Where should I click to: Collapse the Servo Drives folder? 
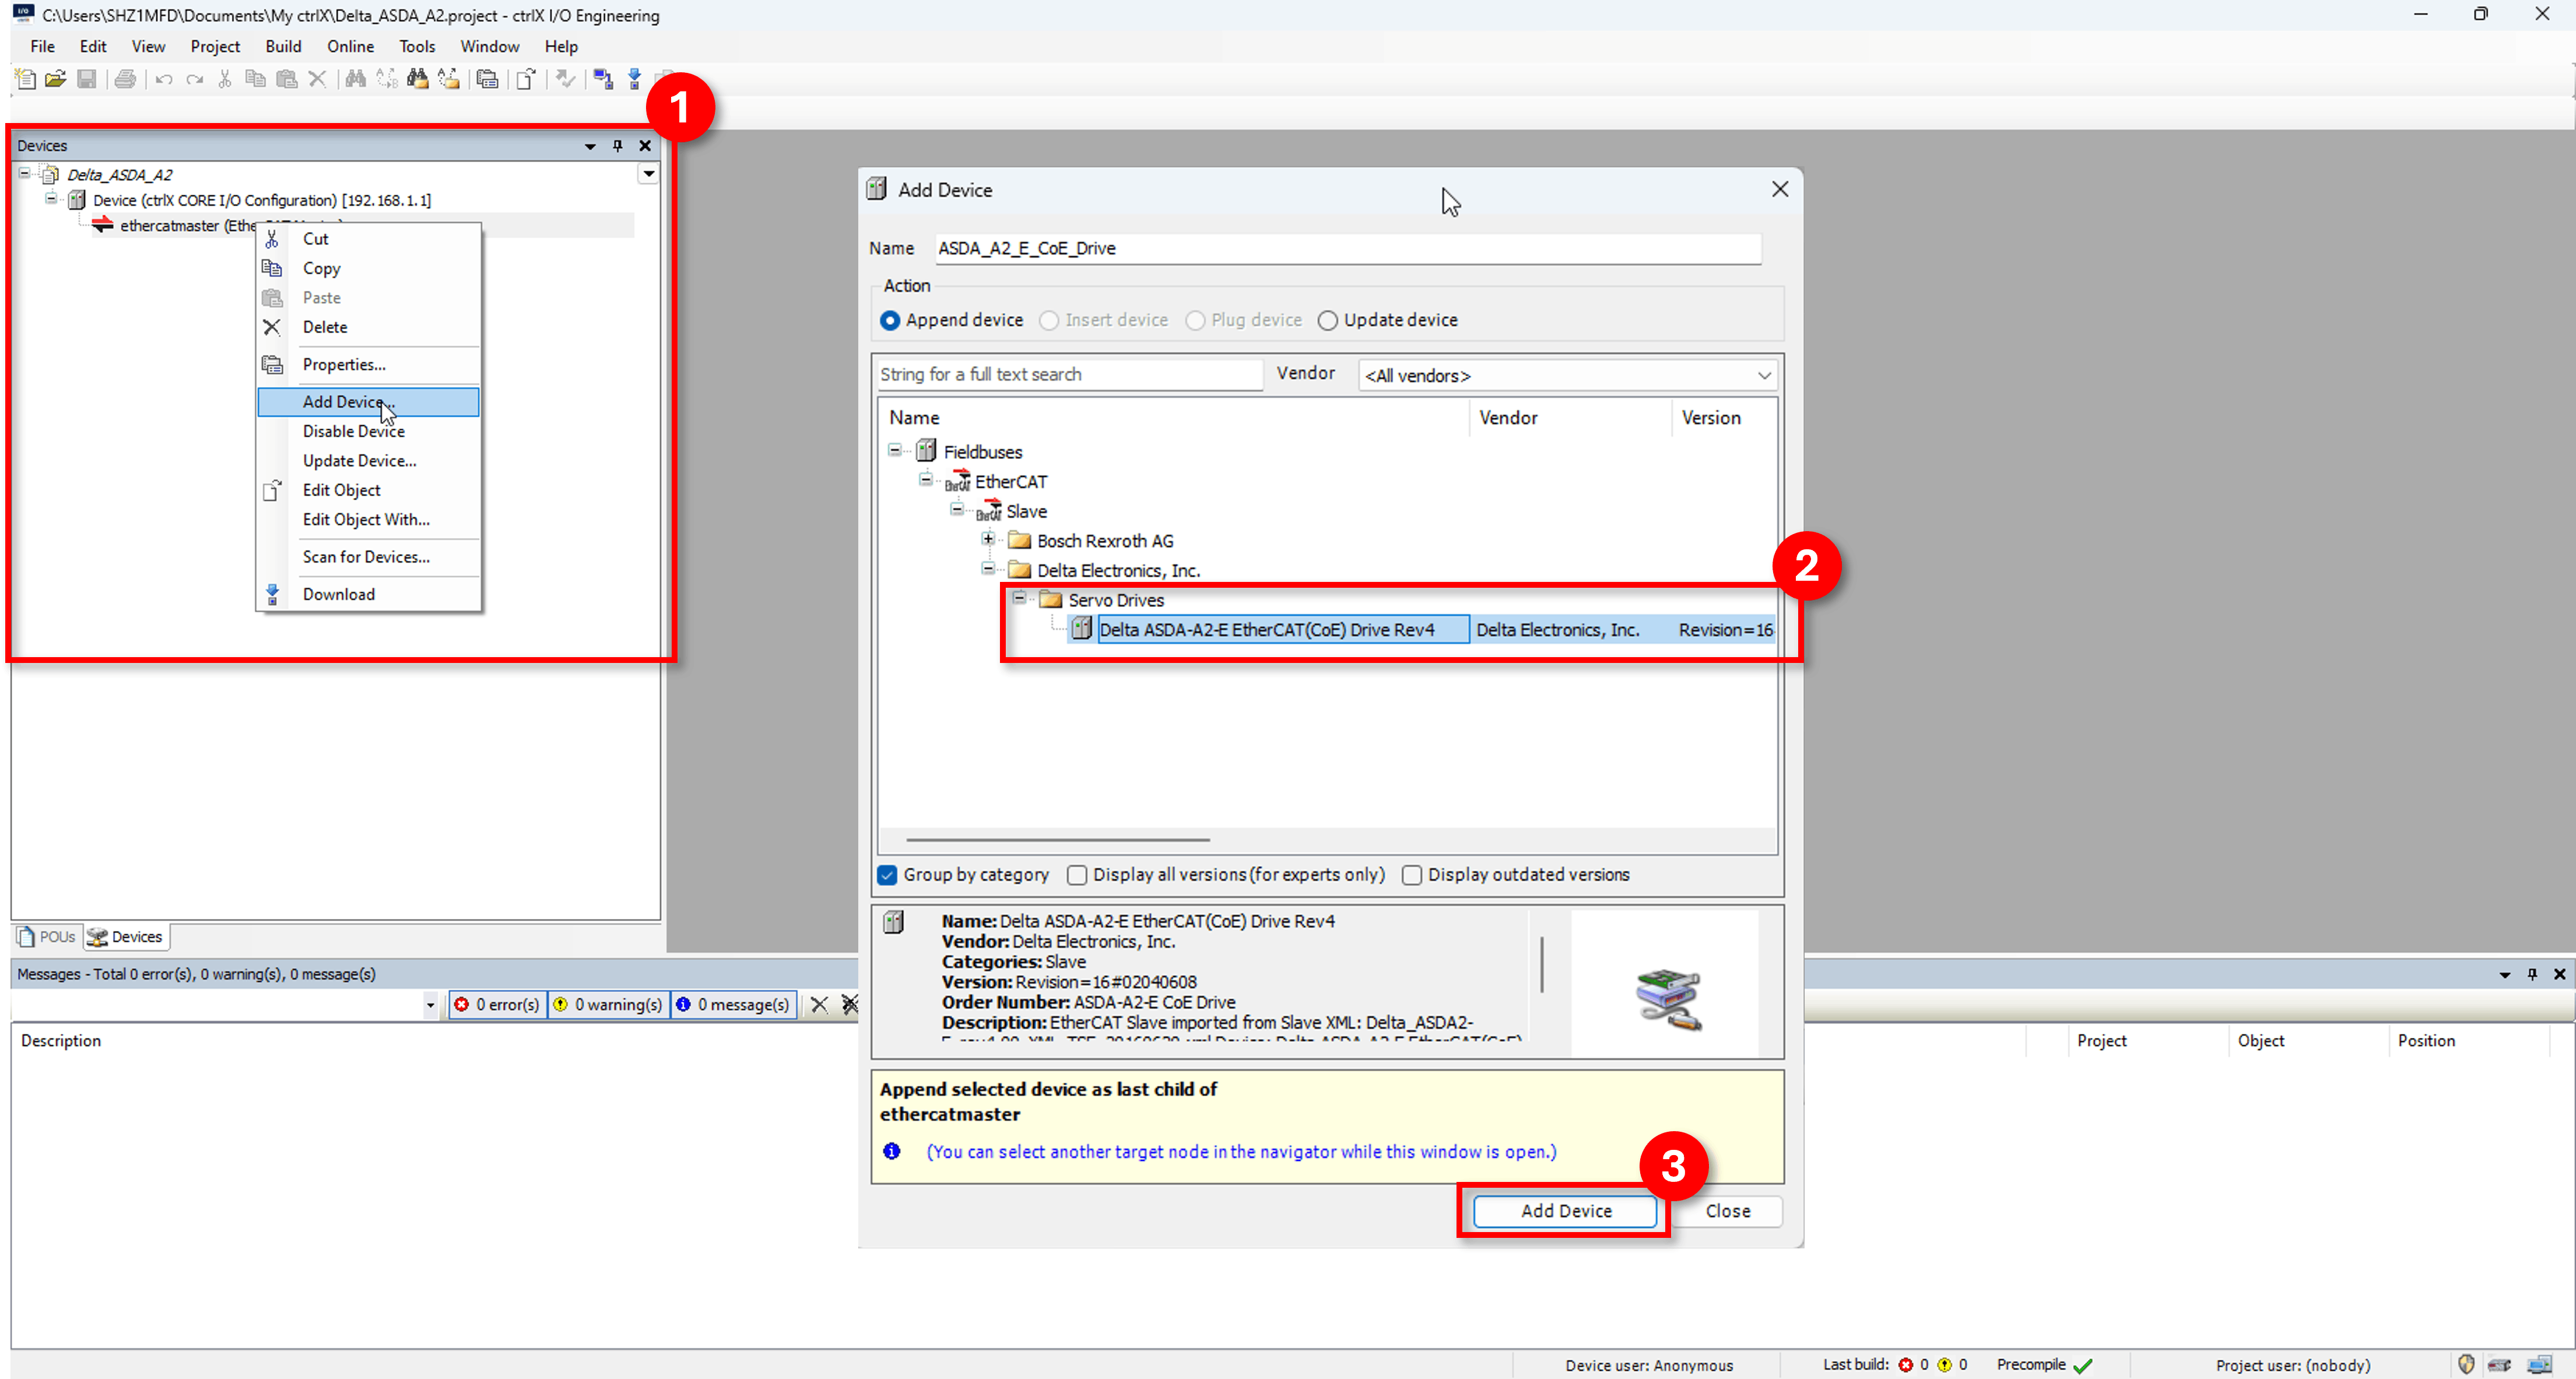click(x=1019, y=598)
